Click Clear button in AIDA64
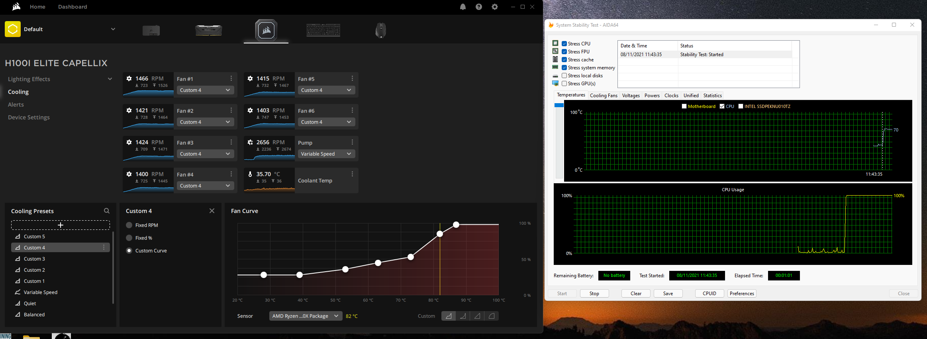 (x=636, y=294)
